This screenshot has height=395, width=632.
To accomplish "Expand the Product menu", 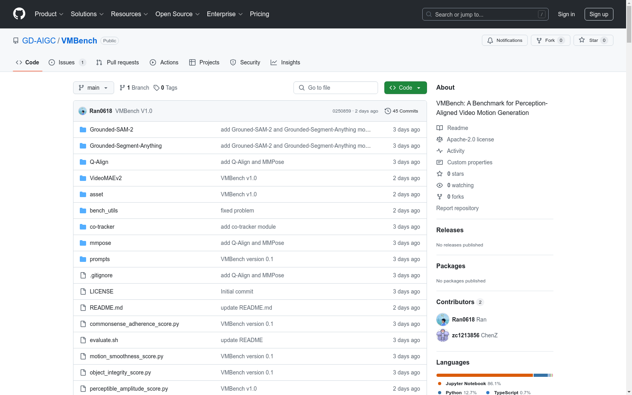I will (49, 14).
